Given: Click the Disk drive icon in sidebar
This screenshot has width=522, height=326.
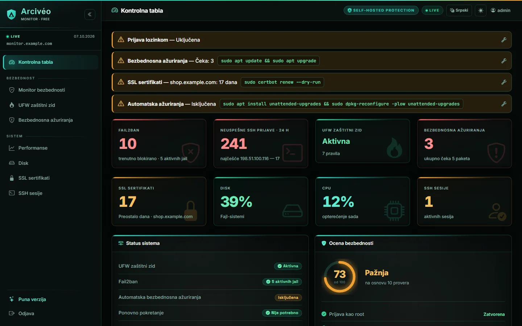Looking at the screenshot, I should pyautogui.click(x=12, y=163).
